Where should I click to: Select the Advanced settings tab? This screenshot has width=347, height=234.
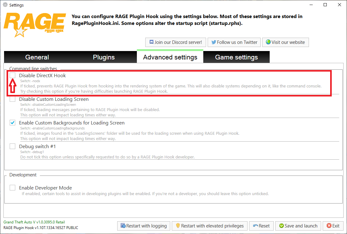pos(170,57)
